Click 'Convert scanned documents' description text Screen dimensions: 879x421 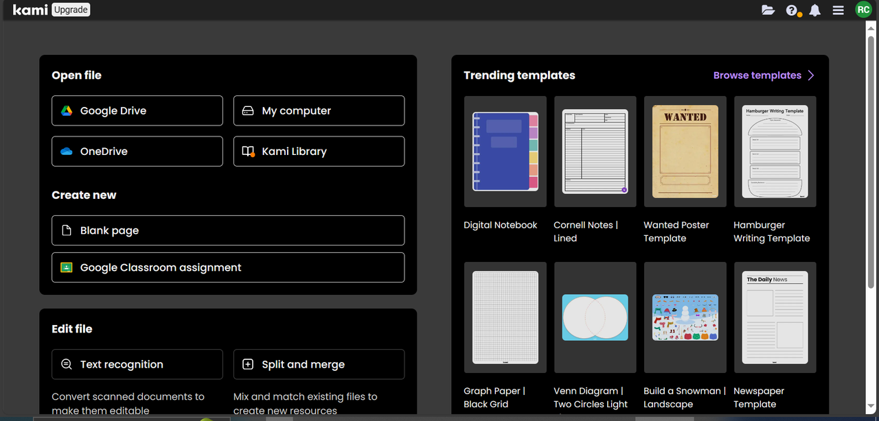(x=128, y=404)
